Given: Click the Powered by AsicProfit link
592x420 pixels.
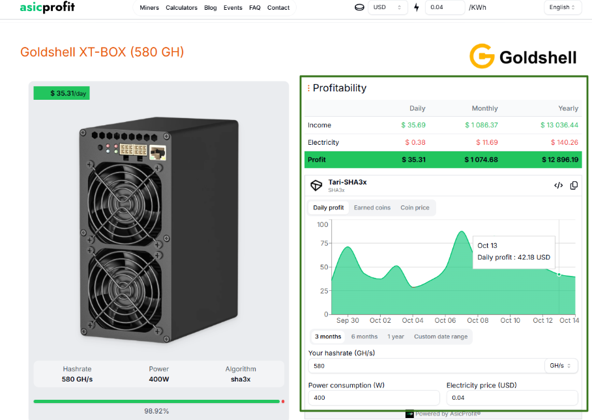Looking at the screenshot, I should pos(443,414).
